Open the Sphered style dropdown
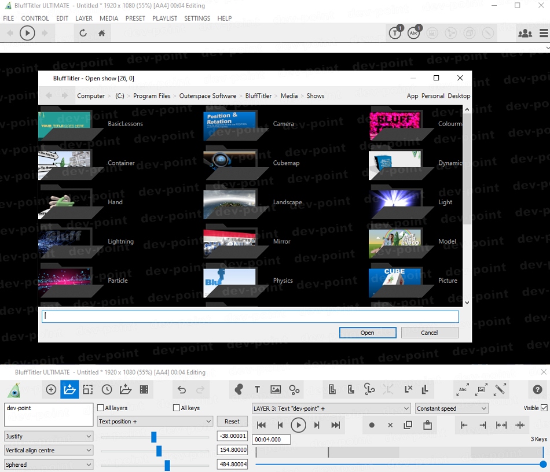550x472 pixels. pos(49,464)
